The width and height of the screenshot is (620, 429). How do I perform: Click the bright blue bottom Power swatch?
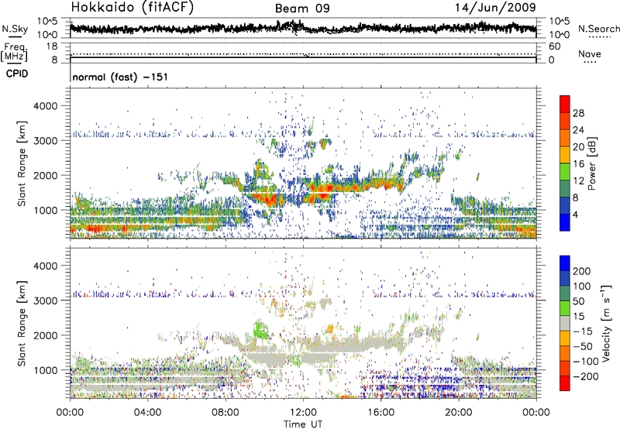pyautogui.click(x=565, y=222)
